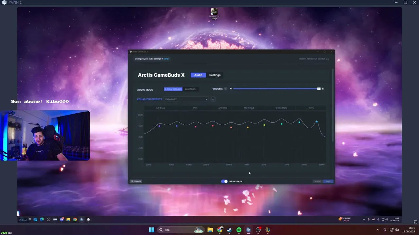Click the SUB BASS band header
Screen dimensions: 419x235
pyautogui.click(x=160, y=108)
